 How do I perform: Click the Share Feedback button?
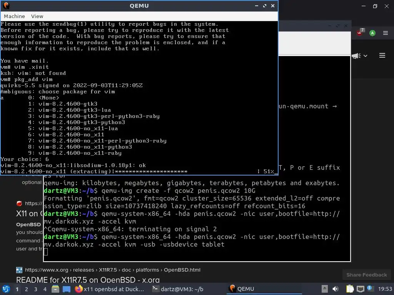pos(367,275)
